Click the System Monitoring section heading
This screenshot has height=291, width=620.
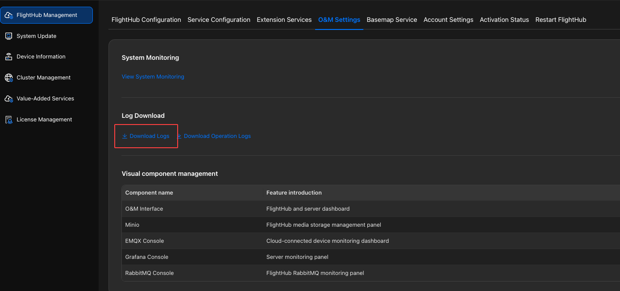[x=150, y=58]
